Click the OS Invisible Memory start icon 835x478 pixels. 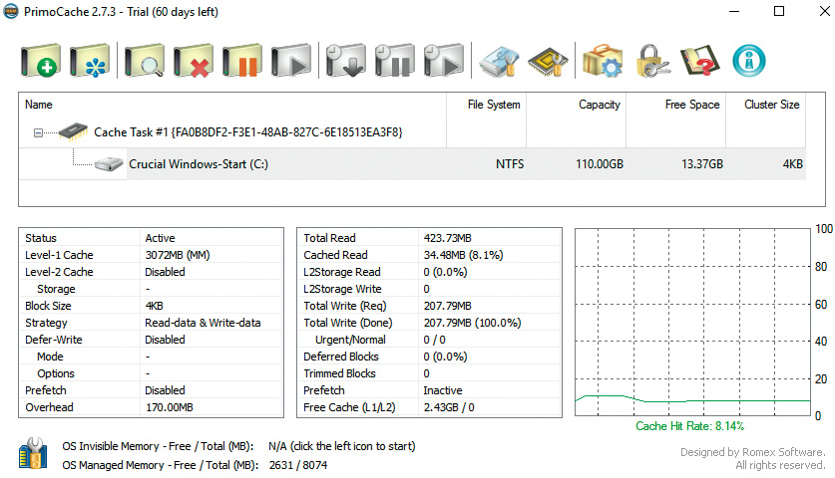[34, 454]
